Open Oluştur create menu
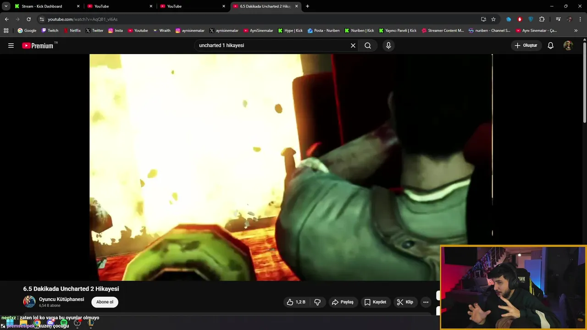The image size is (587, 330). pyautogui.click(x=526, y=45)
